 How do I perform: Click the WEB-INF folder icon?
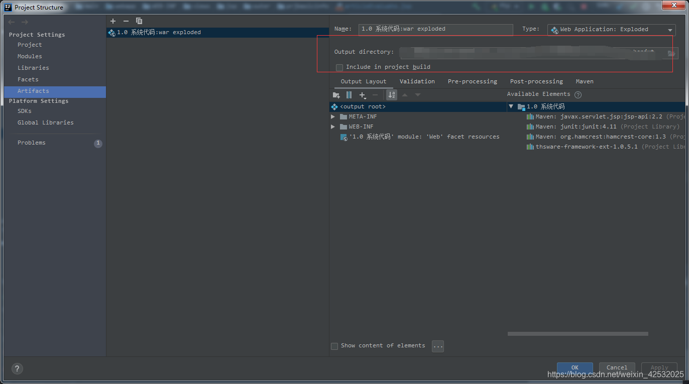pos(343,126)
